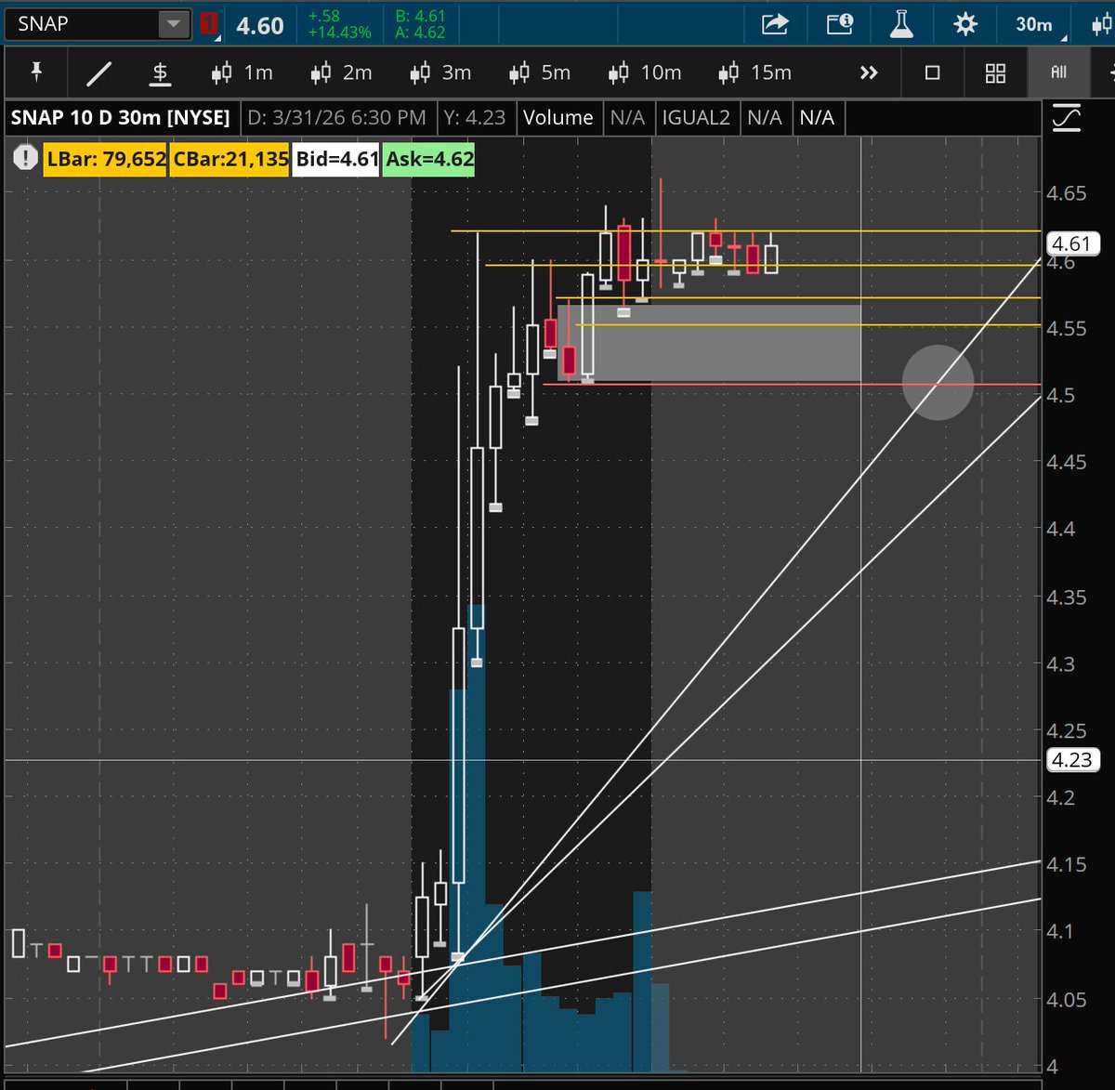Click the Ask=4.62 label

(x=430, y=159)
